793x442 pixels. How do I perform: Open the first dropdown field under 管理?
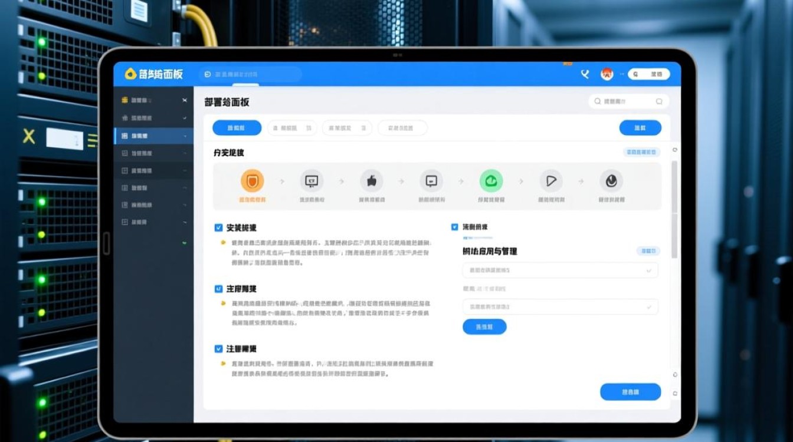click(x=559, y=270)
